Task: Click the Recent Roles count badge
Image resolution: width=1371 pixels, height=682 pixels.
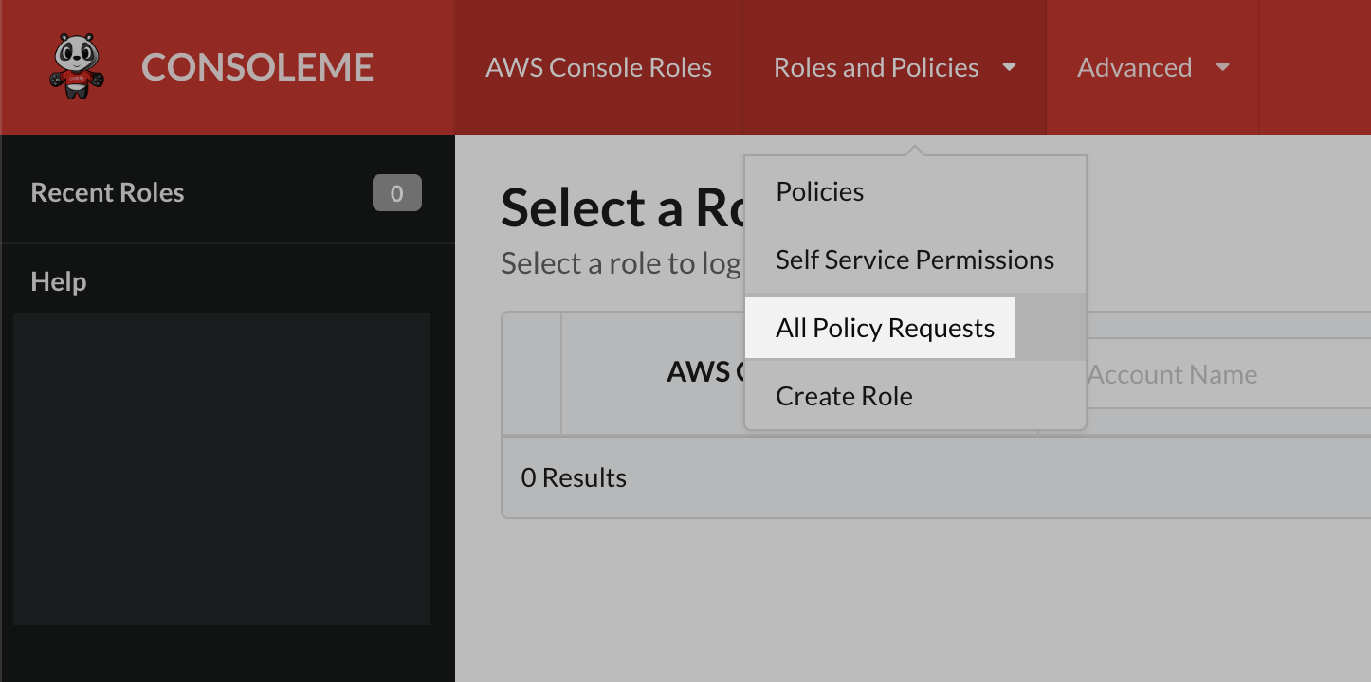Action: coord(396,193)
